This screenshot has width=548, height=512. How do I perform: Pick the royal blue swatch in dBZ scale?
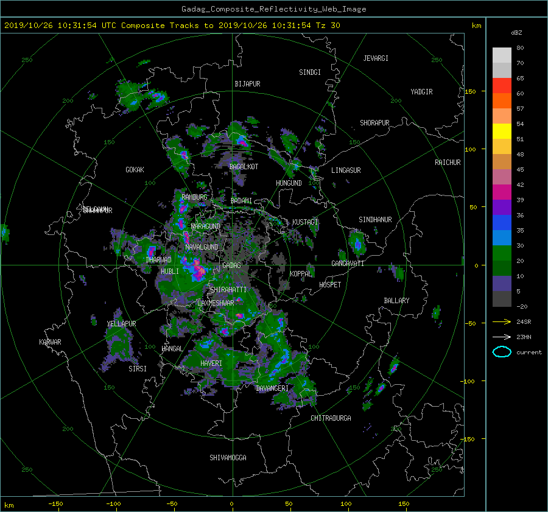502,223
